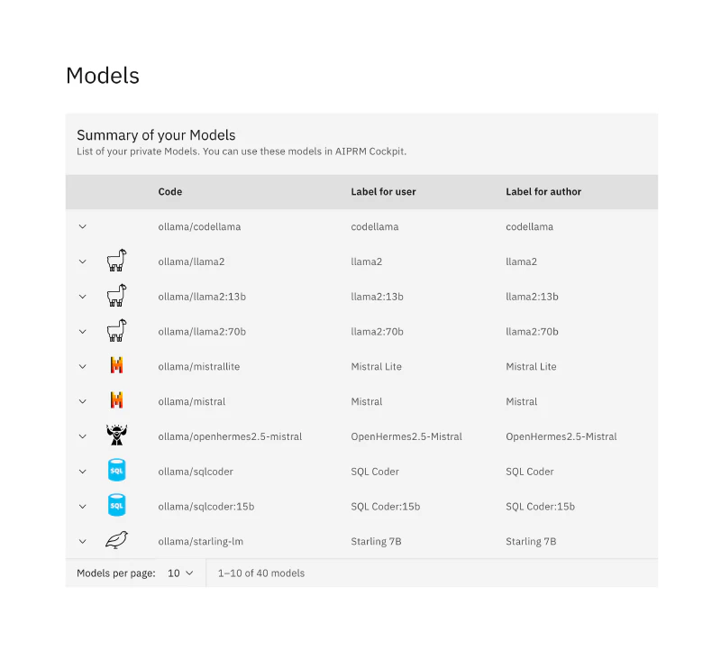Click the SQL icon for ollama/sqlcoder:15b
The image size is (721, 651).
(117, 505)
